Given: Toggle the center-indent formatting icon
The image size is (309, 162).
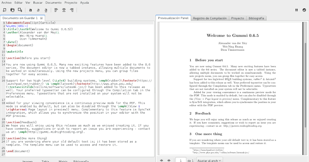Looking at the screenshot, I should tap(64, 10).
